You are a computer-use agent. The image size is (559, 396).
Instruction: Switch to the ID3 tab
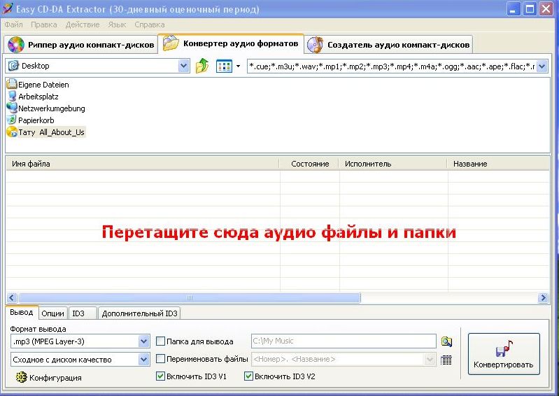point(83,313)
